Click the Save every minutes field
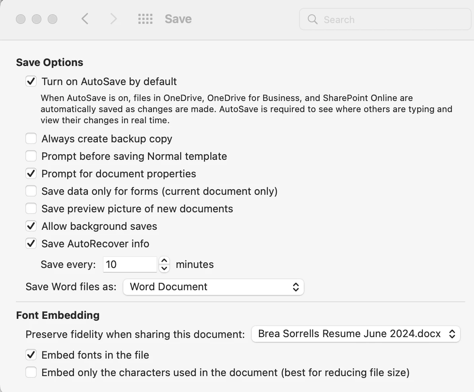 [x=130, y=264]
